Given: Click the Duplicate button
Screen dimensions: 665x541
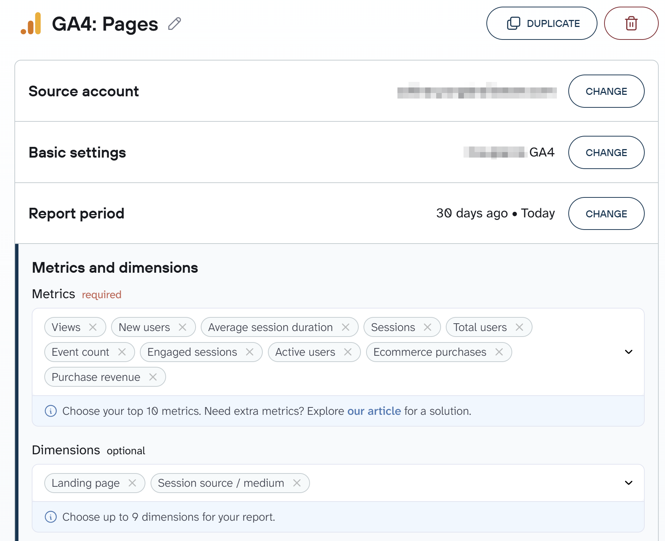Looking at the screenshot, I should point(542,23).
